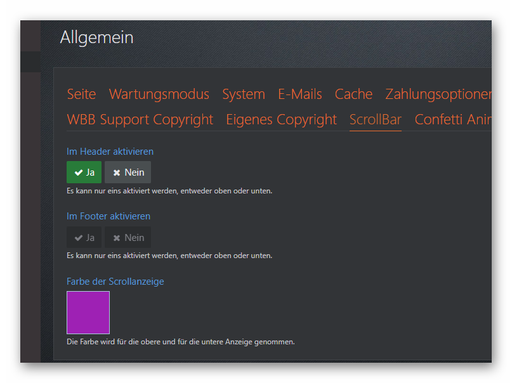Open the WBB Support Copyright tab
The width and height of the screenshot is (512, 383).
tap(140, 120)
